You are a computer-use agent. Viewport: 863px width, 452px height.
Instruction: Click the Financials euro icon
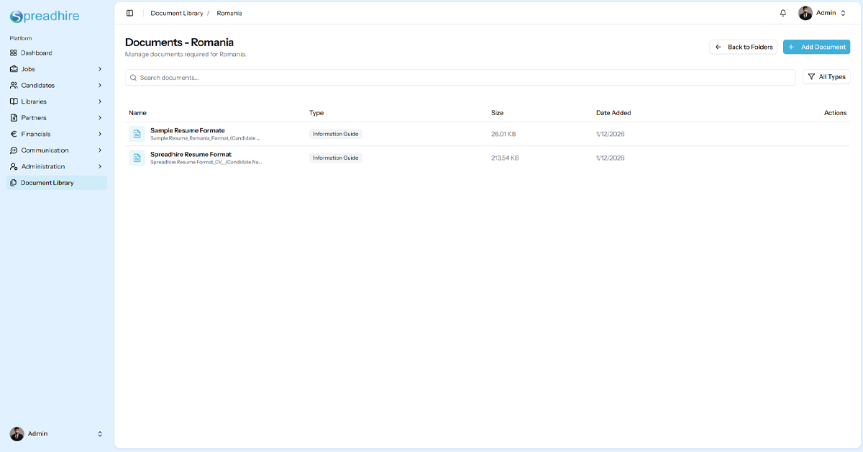pos(14,134)
